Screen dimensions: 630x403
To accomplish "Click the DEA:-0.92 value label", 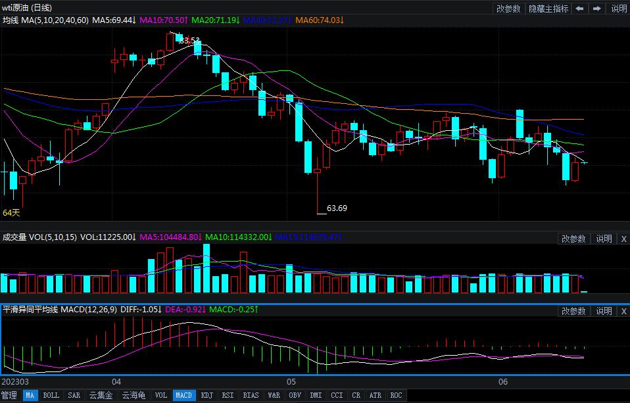I will (x=185, y=310).
